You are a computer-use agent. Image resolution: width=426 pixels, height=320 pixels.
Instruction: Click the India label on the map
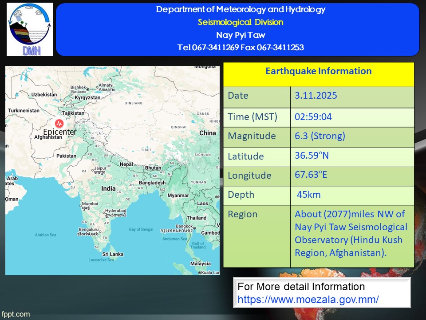tap(108, 188)
